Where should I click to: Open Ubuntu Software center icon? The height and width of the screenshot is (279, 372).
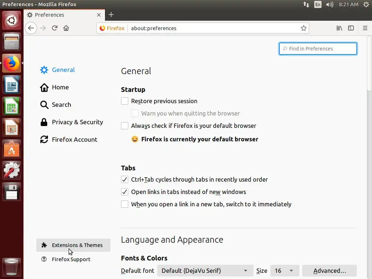click(12, 149)
